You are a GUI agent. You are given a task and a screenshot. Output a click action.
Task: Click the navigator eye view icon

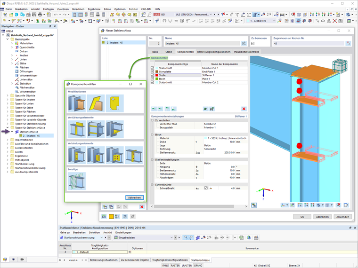[x=13, y=260]
